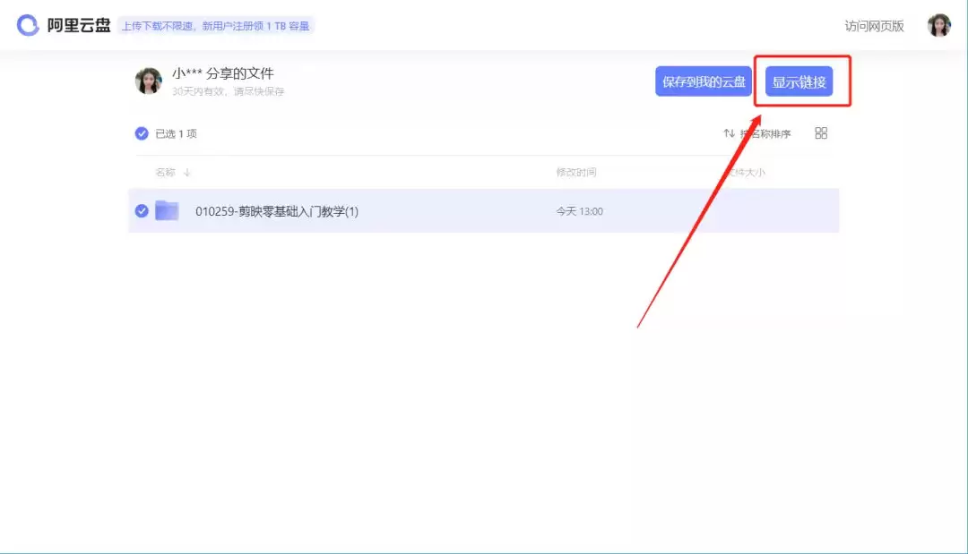Click the 上传下载不限速 promotional banner
Screen dimensions: 968x554
[x=215, y=26]
